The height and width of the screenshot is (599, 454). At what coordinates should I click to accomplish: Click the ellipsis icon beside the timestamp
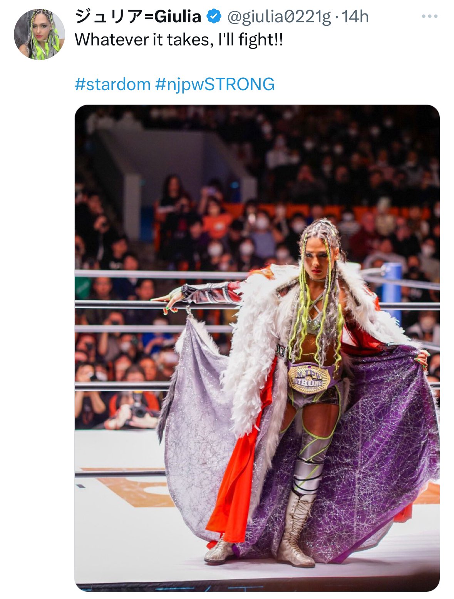tap(429, 17)
